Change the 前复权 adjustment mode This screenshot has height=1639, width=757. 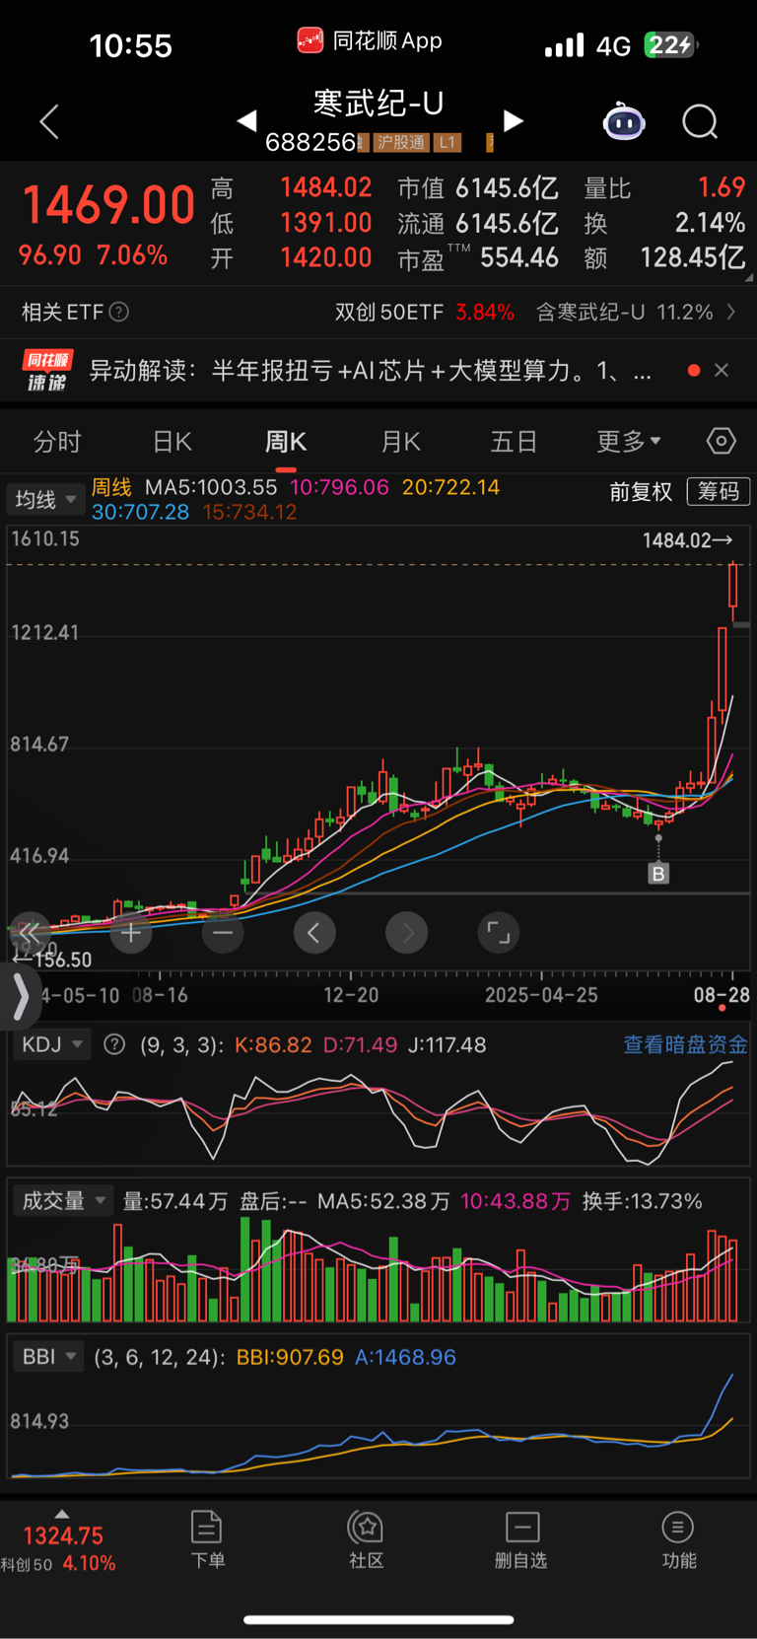[641, 491]
